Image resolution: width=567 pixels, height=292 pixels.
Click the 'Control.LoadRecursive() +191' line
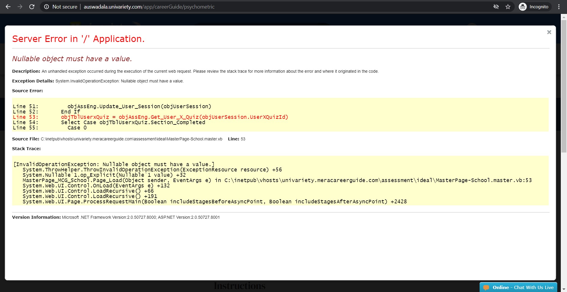(90, 196)
